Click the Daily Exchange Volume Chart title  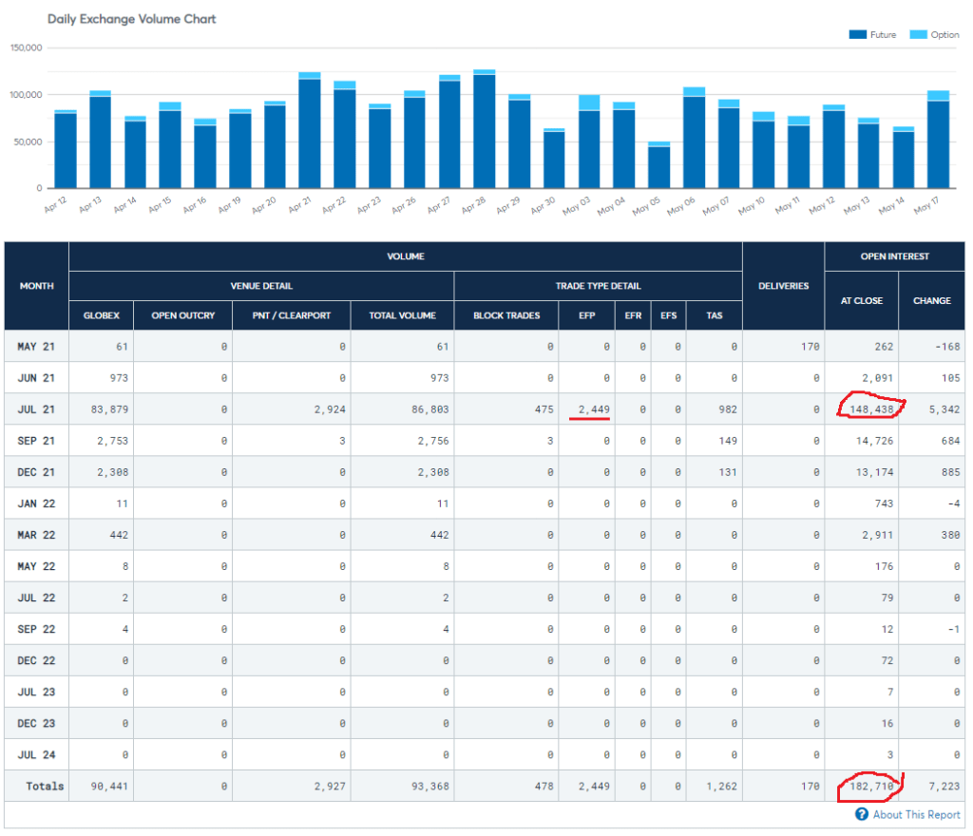coord(132,19)
